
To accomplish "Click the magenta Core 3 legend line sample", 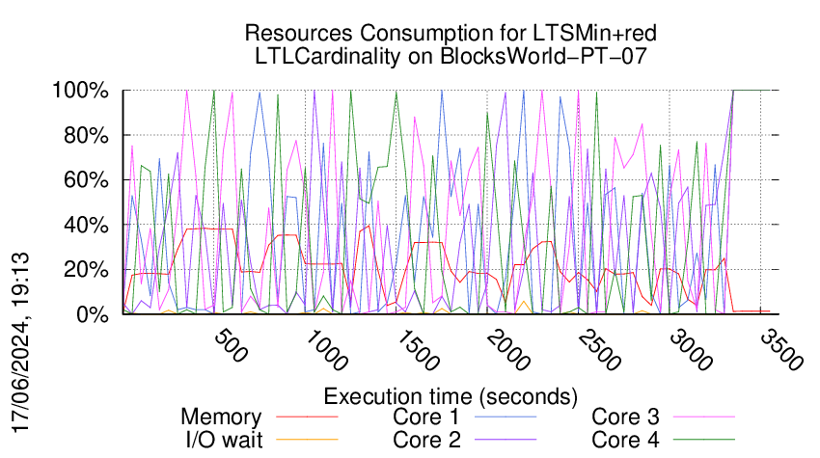I will click(x=704, y=418).
